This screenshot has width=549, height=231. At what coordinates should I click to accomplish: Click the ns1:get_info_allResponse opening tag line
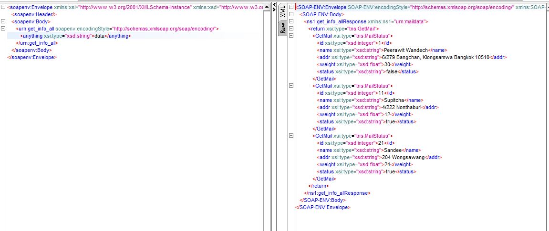[366, 21]
